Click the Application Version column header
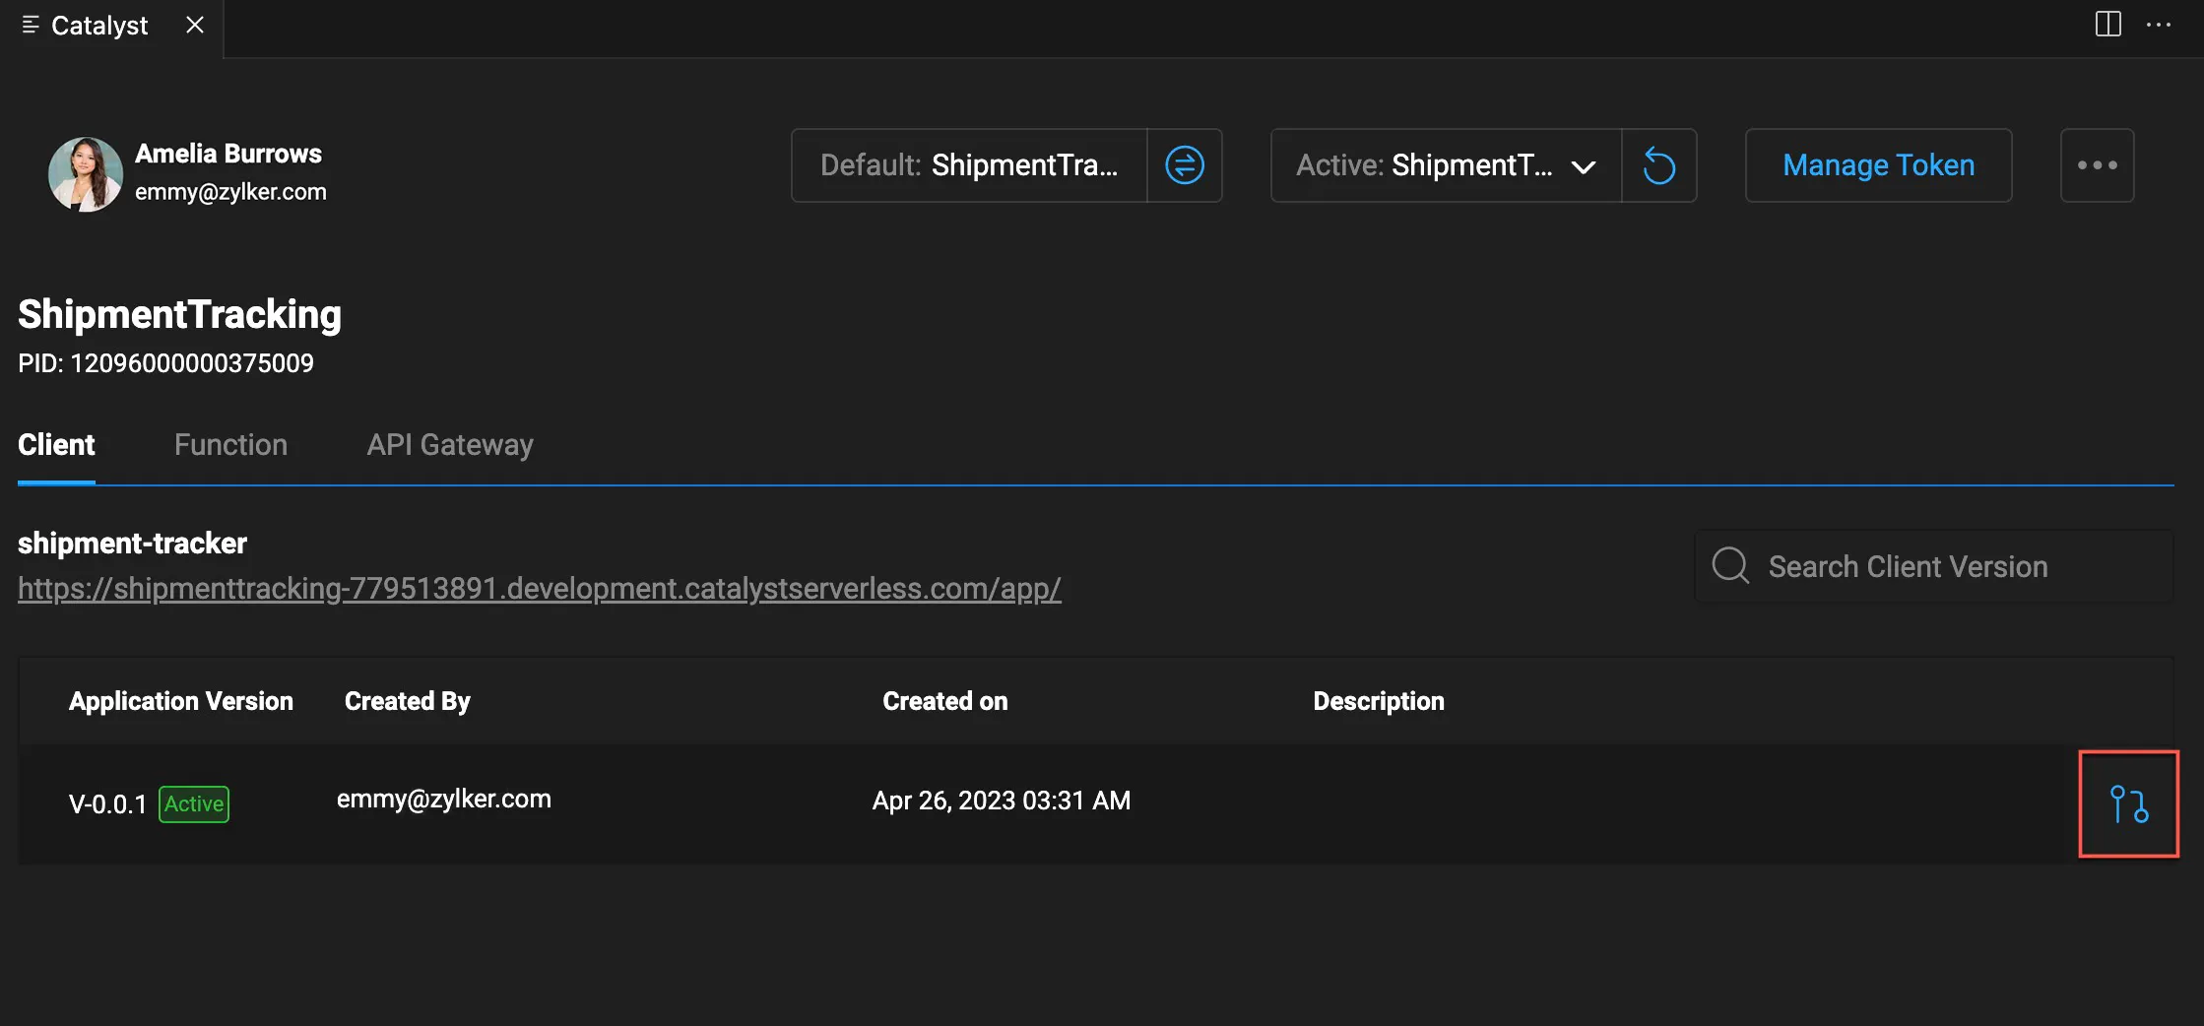The height and width of the screenshot is (1026, 2204). (181, 701)
